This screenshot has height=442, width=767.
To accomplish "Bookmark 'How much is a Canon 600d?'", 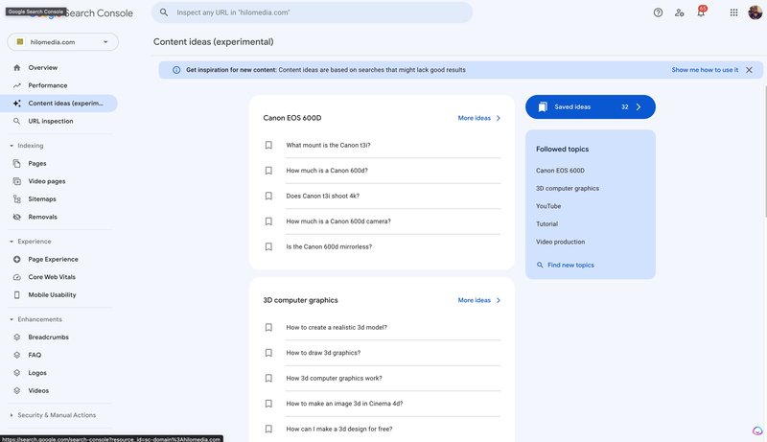I will point(268,171).
